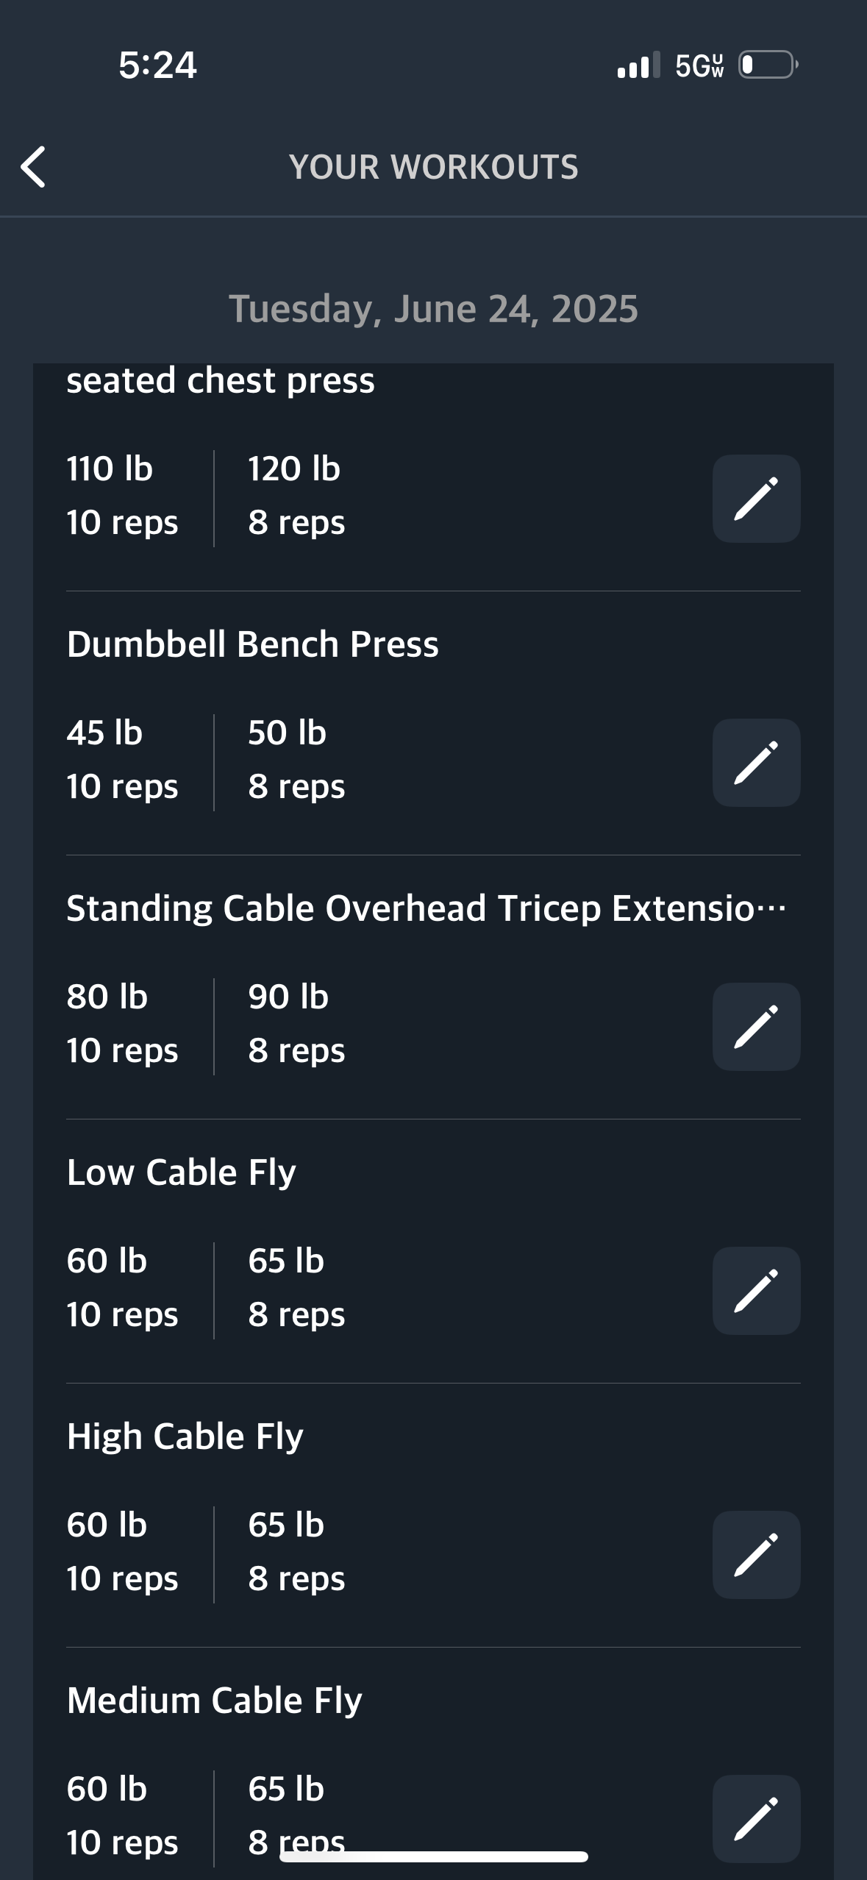This screenshot has height=1880, width=867.
Task: Select the 120 lb 8 reps chest press set
Action: point(296,496)
